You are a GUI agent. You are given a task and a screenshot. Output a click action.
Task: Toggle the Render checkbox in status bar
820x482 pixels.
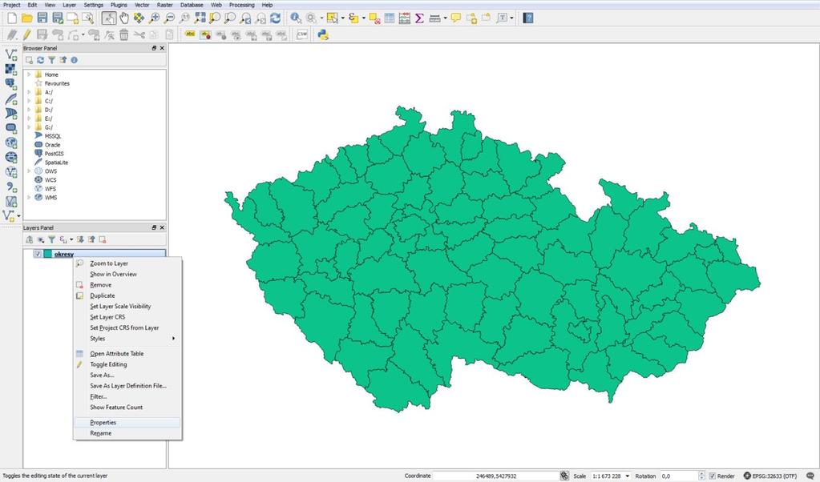(x=712, y=476)
